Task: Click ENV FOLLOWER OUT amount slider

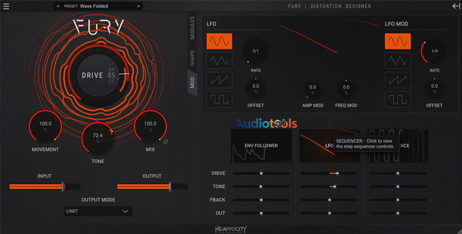Action: (261, 213)
